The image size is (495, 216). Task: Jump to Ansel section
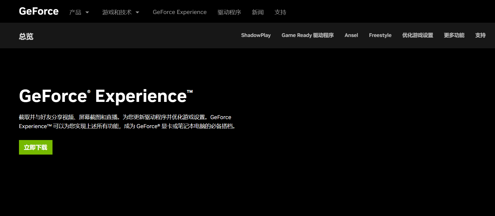pyautogui.click(x=351, y=35)
